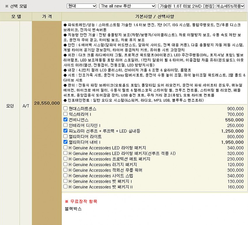This screenshot has width=248, height=225.
Task: Select the 인테리어 디자인 I checkbox
Action: pos(65,125)
